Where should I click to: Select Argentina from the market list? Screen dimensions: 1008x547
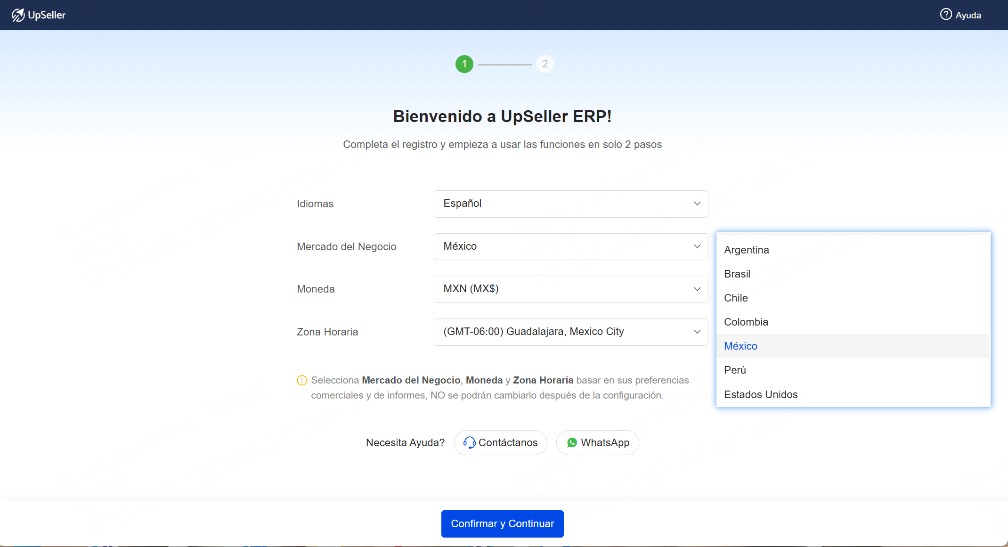(x=853, y=250)
